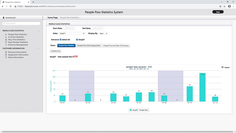Screen dimensions: 236x133
Task: Click the Entrance Management icon
Action: pyautogui.click(x=6, y=45)
